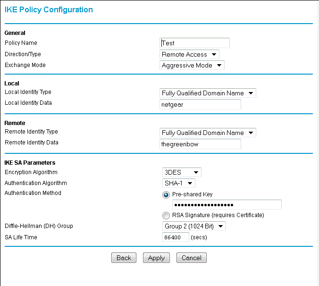Click the SA Life Time field showing 86400
The height and width of the screenshot is (286, 319).
pos(176,237)
